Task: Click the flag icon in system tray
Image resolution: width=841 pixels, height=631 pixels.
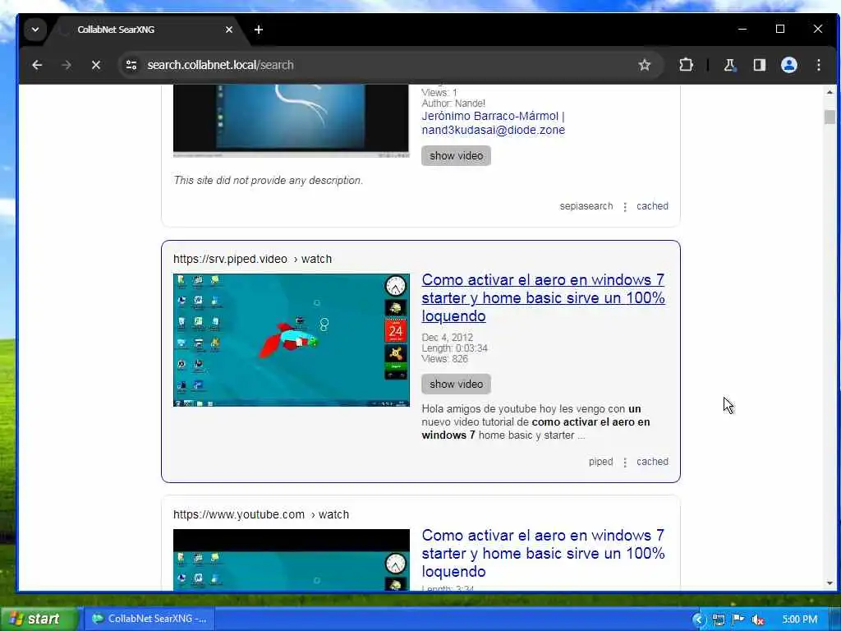Action: pos(738,619)
